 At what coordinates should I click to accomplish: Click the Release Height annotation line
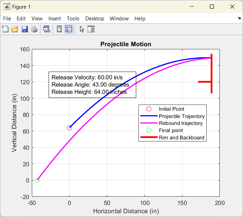pos(89,92)
